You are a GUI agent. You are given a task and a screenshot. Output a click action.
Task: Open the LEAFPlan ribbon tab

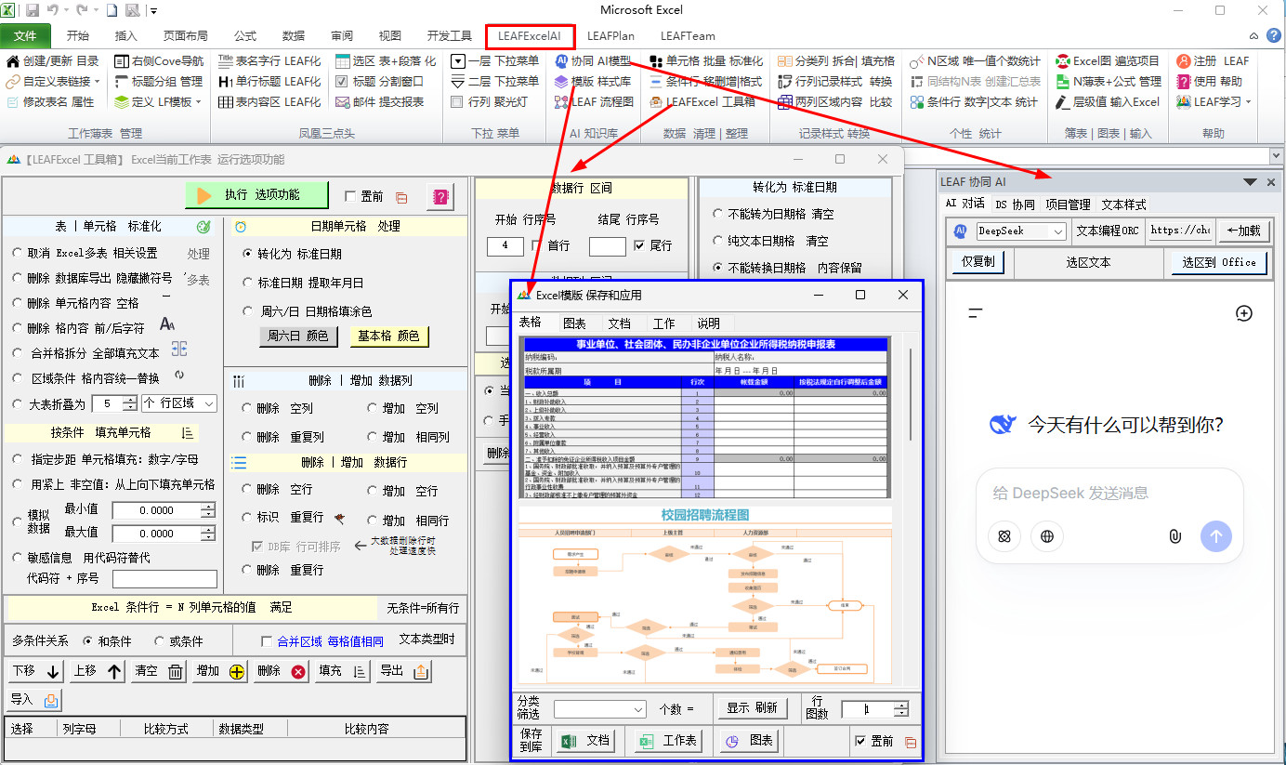click(x=610, y=36)
